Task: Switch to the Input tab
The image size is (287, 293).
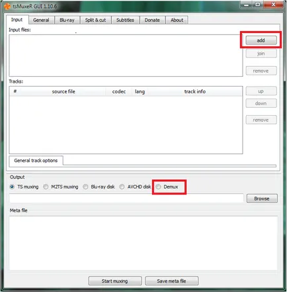Action: pos(17,20)
